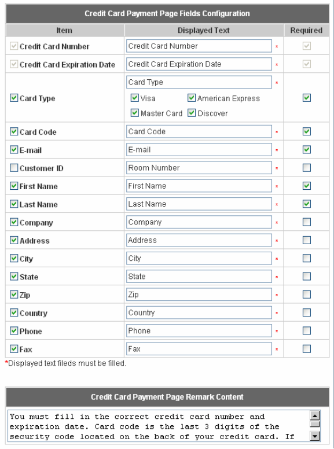Disable the Fax item checkbox
The width and height of the screenshot is (334, 449).
click(x=14, y=349)
